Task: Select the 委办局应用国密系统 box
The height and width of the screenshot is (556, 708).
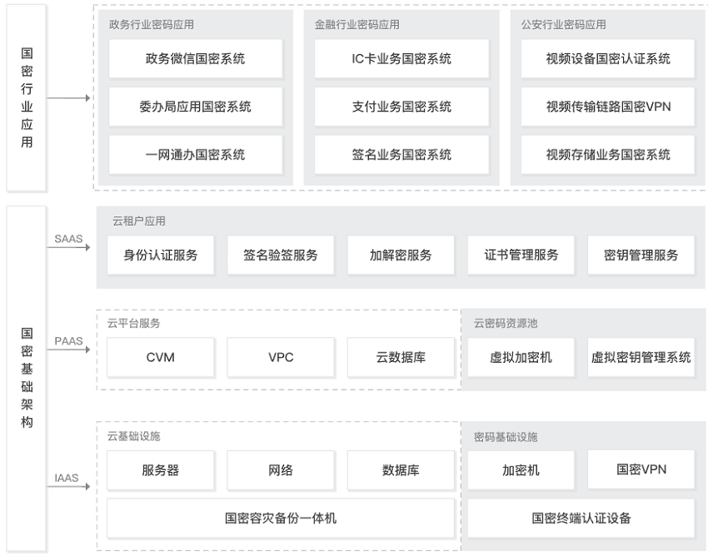Action: (x=195, y=107)
